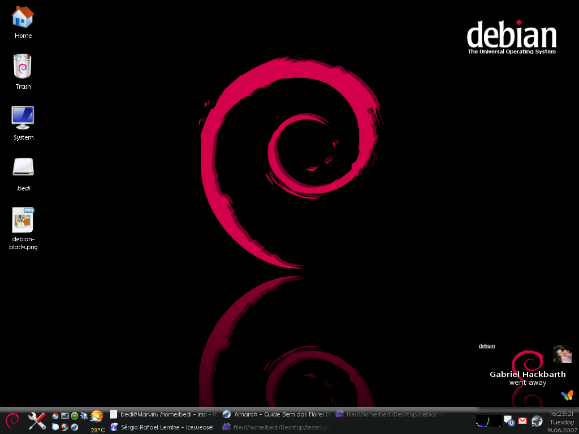Launch Amarok from the wolf quick launcher
The image size is (579, 434).
pos(75,427)
